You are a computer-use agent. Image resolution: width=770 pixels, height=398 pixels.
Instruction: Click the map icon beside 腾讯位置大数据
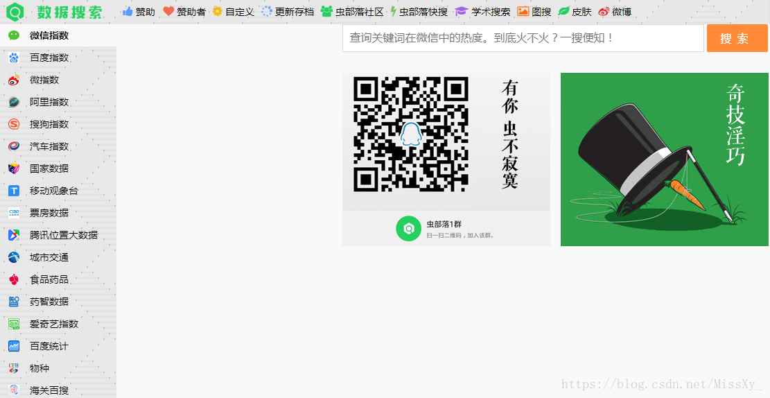pyautogui.click(x=14, y=235)
